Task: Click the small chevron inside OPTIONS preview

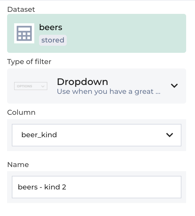Action: tap(43, 86)
